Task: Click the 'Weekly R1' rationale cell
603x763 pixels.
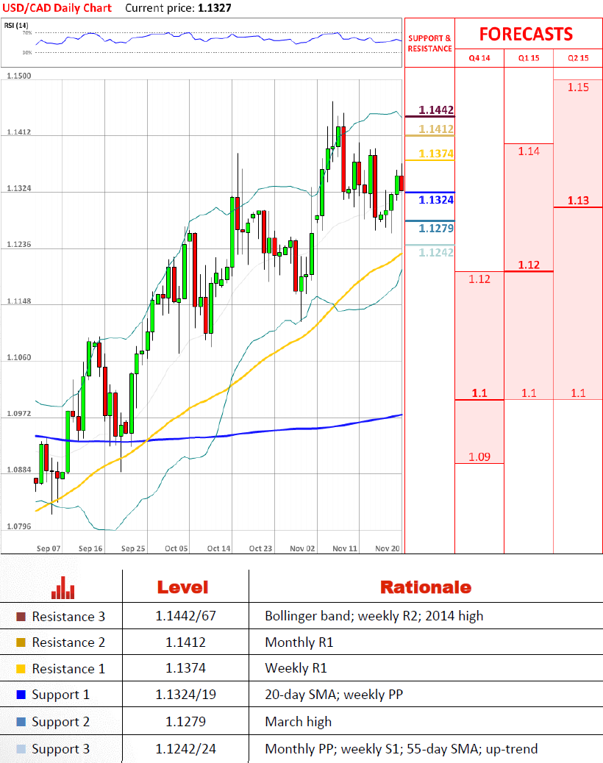Action: pyautogui.click(x=296, y=668)
